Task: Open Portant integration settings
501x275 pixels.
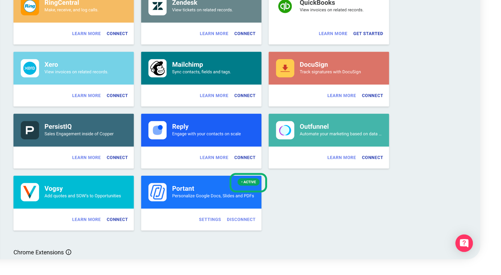Action: tap(210, 220)
